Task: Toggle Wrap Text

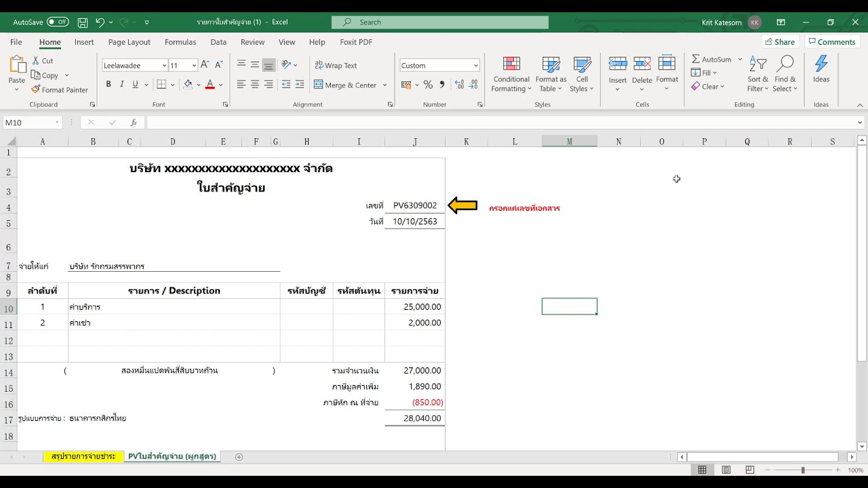Action: point(336,66)
